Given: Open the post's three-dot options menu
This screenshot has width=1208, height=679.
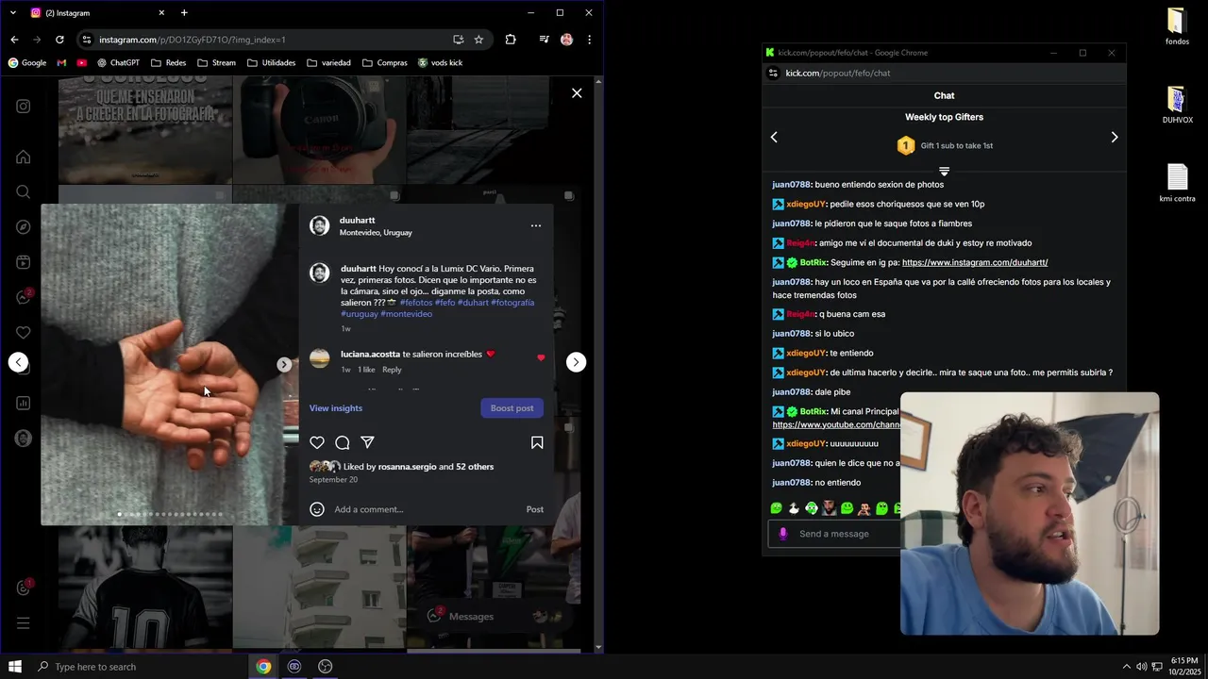Looking at the screenshot, I should pyautogui.click(x=536, y=225).
